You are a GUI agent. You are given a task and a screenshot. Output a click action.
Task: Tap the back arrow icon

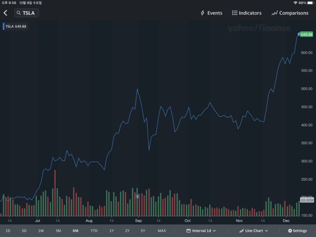coord(6,13)
